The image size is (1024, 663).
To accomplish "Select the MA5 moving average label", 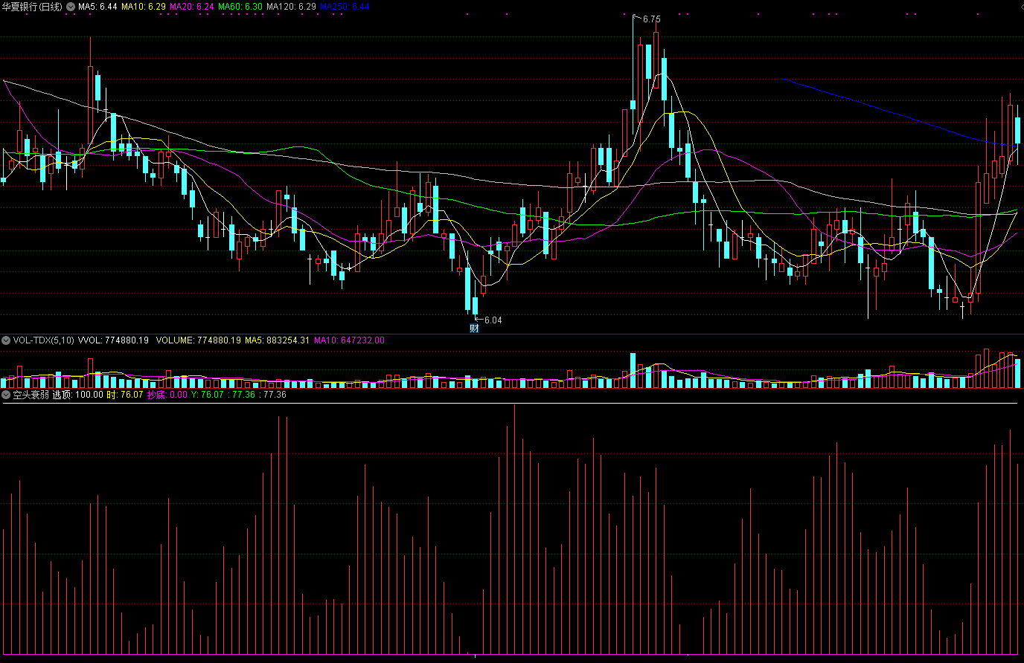I will (97, 7).
